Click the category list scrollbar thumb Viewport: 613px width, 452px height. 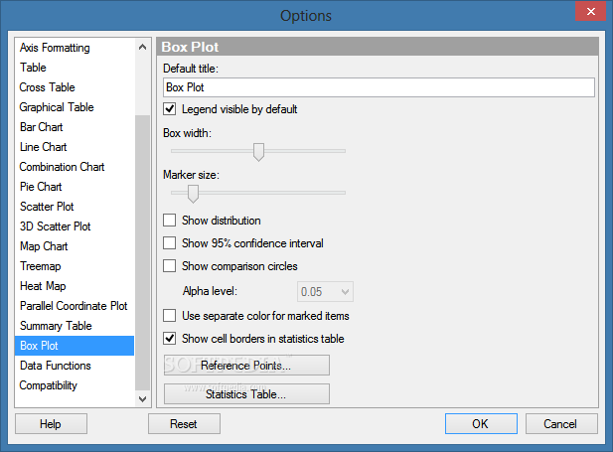tap(143, 252)
